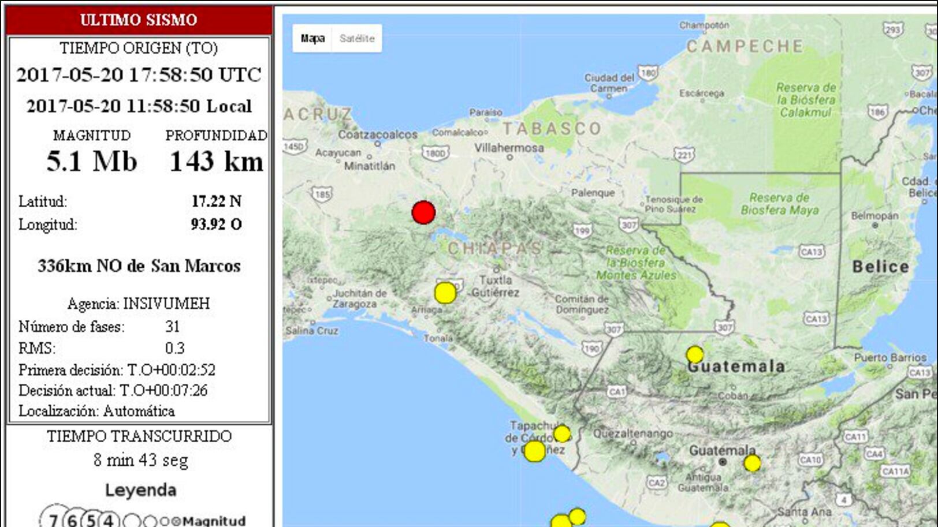Click magnitude 5 circle in the legend
Screen dimensions: 938x527
tap(91, 520)
